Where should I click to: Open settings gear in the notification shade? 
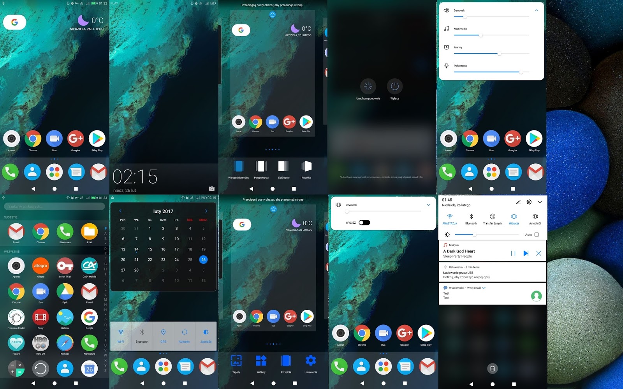[x=529, y=202]
